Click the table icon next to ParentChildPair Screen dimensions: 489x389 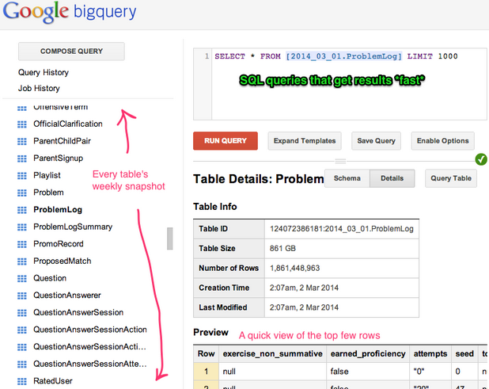[x=22, y=141]
